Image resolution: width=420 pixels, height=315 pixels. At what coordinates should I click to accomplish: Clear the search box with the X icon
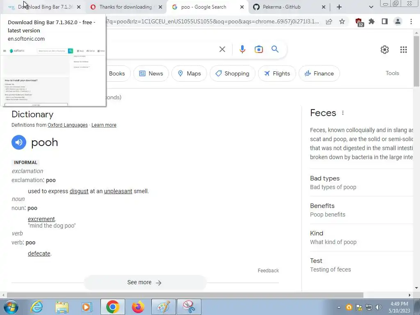coord(222,49)
